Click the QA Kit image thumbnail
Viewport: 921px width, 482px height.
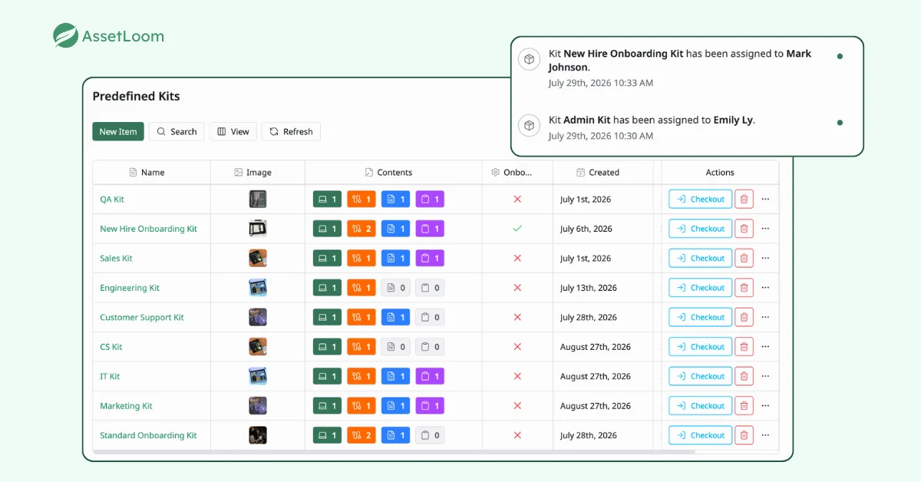pyautogui.click(x=258, y=200)
